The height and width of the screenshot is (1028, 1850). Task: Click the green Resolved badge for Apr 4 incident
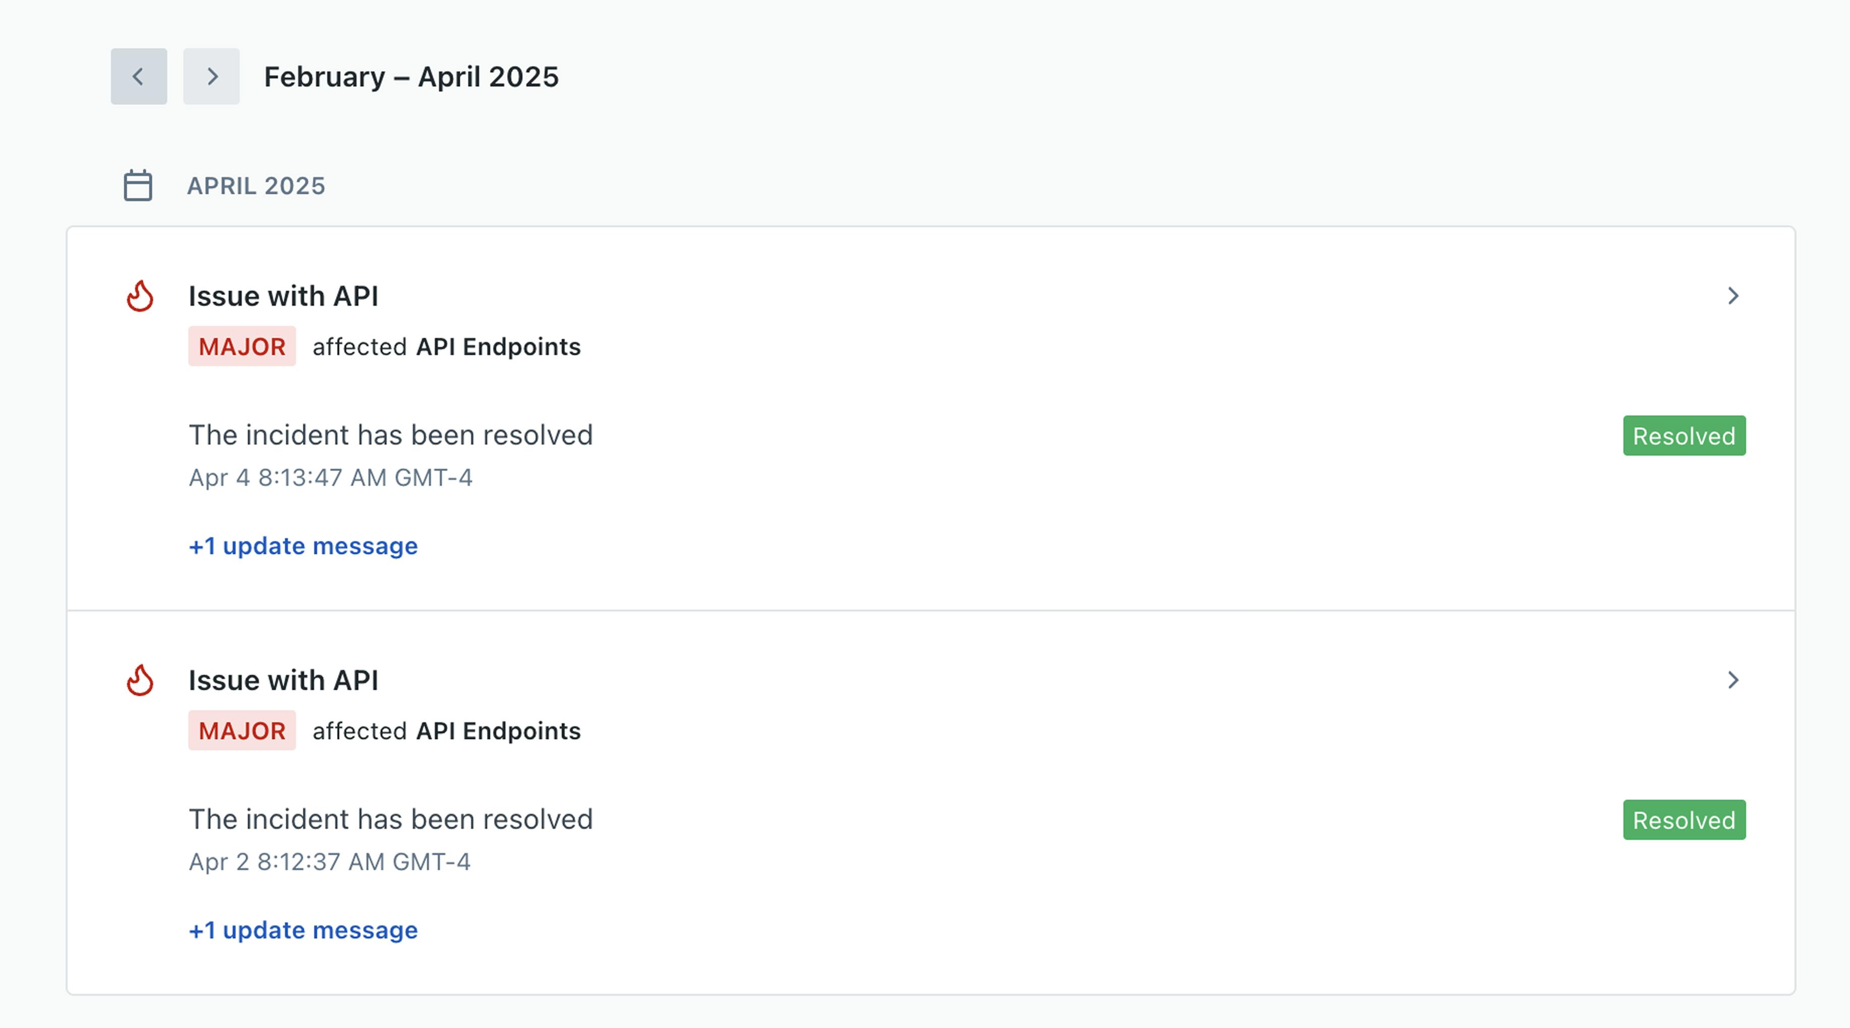click(1683, 435)
